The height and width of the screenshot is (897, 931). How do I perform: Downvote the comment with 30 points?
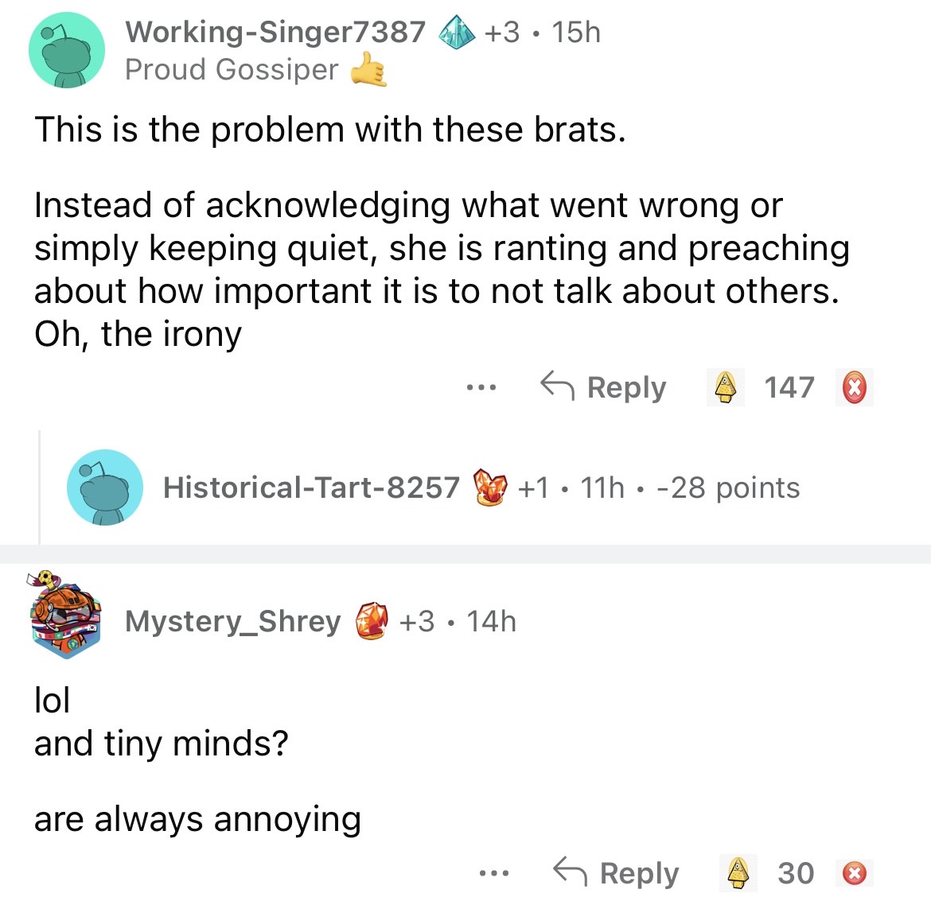click(854, 873)
